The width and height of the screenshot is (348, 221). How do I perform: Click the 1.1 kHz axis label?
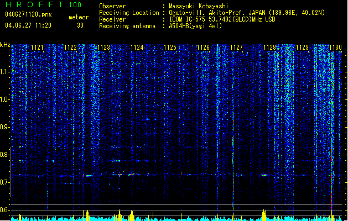(5, 72)
